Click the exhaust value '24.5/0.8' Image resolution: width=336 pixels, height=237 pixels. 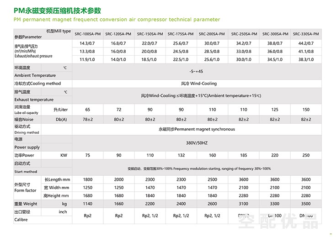181,52
